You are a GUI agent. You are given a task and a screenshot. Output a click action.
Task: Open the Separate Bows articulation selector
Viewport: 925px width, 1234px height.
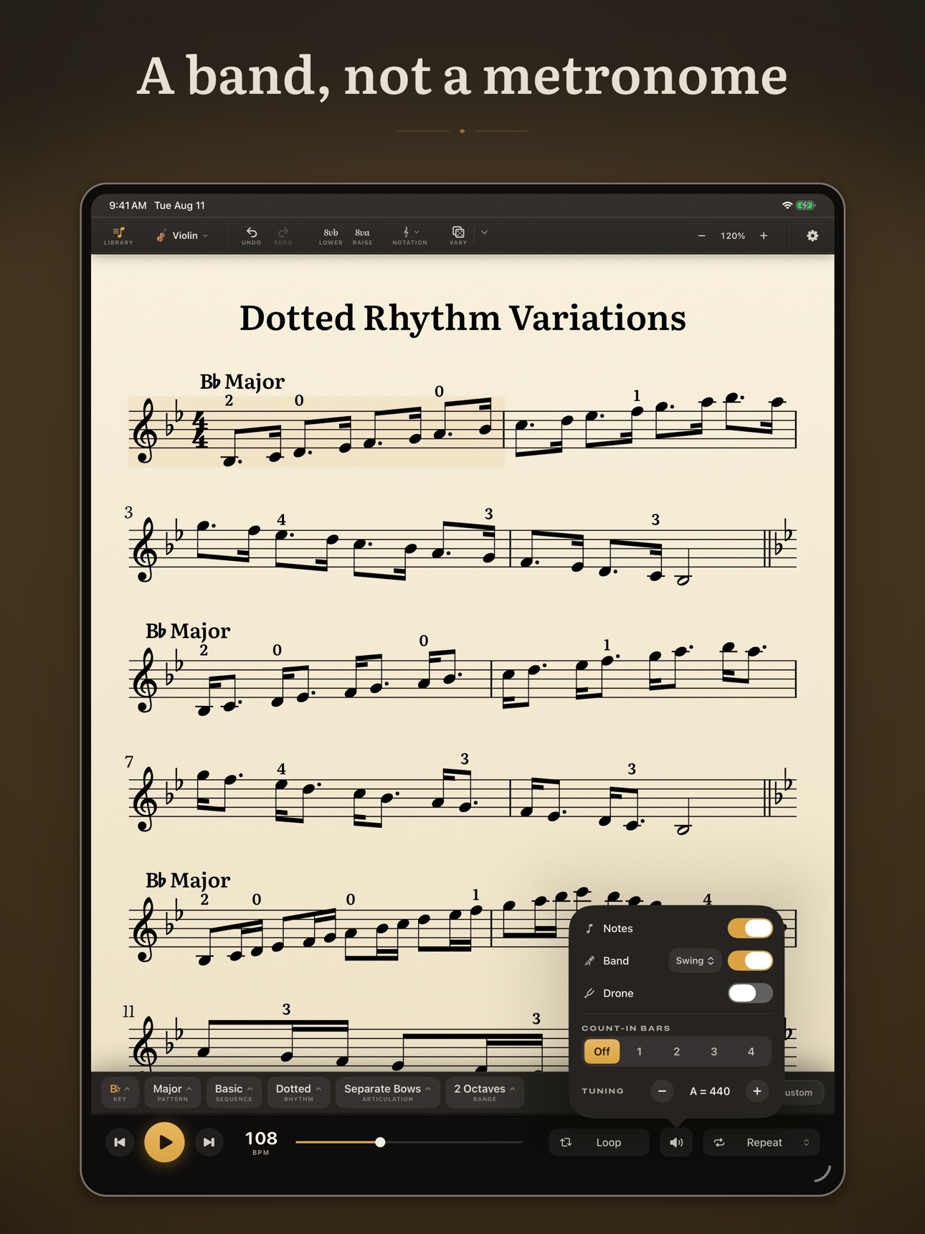[387, 1093]
